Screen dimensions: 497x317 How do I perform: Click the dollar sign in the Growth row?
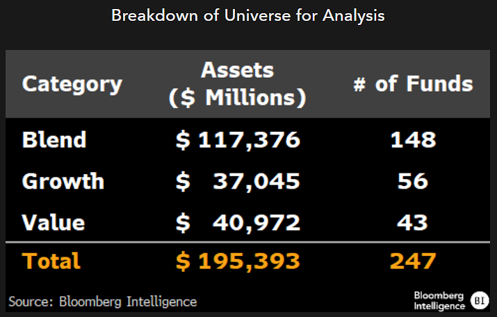click(182, 181)
